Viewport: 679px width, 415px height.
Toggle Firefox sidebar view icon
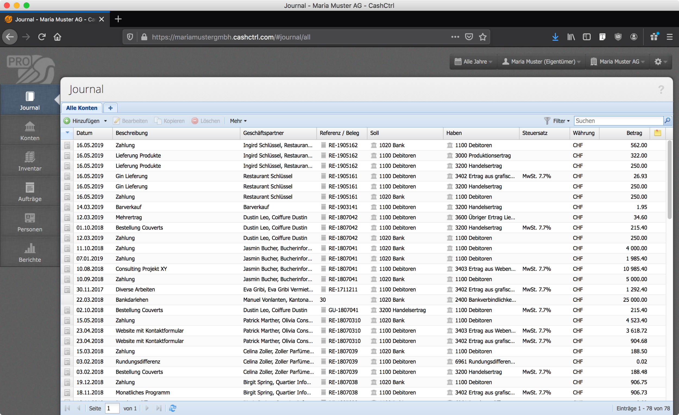tap(587, 37)
